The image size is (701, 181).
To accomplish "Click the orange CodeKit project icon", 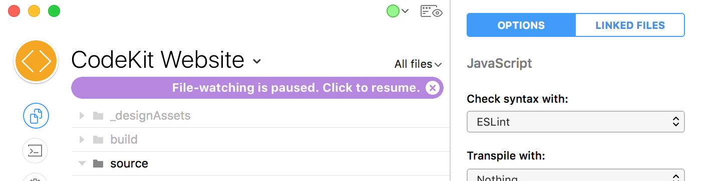I will click(37, 61).
